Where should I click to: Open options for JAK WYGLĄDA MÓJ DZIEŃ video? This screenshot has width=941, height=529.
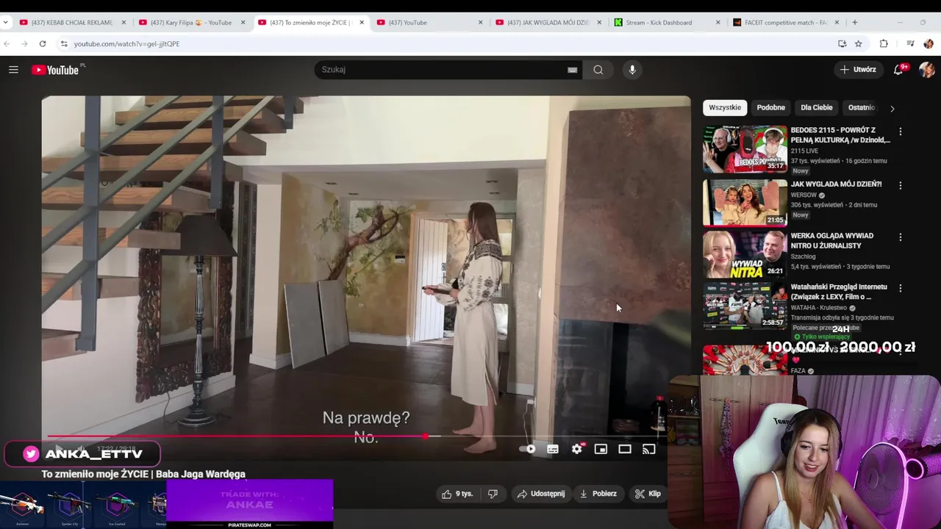tap(901, 186)
